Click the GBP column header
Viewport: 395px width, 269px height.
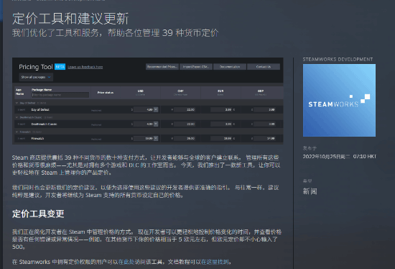pyautogui.click(x=261, y=93)
